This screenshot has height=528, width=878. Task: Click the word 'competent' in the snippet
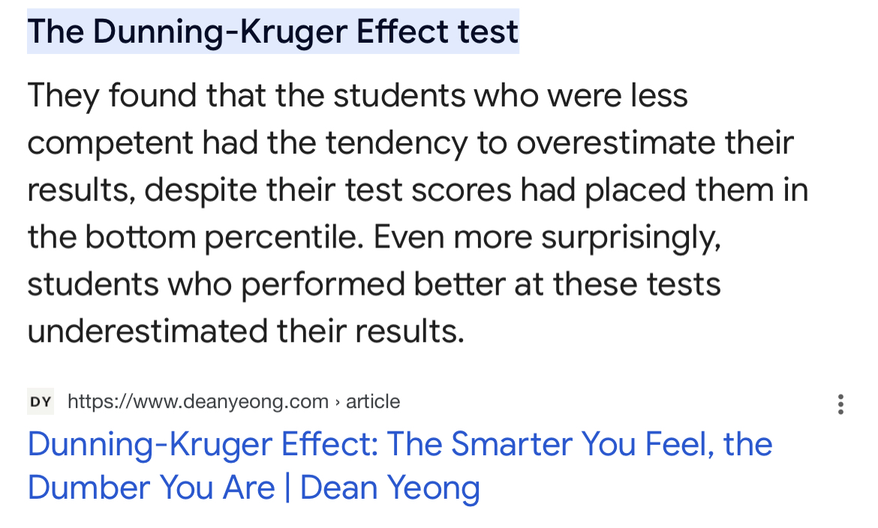point(110,143)
